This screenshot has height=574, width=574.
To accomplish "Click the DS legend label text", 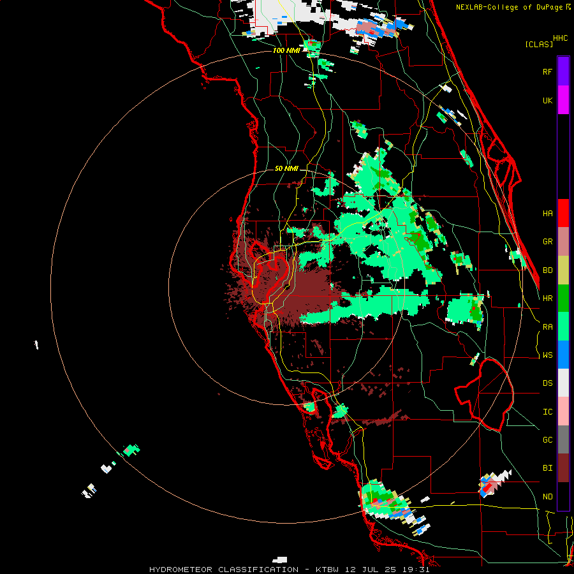I will click(x=547, y=383).
